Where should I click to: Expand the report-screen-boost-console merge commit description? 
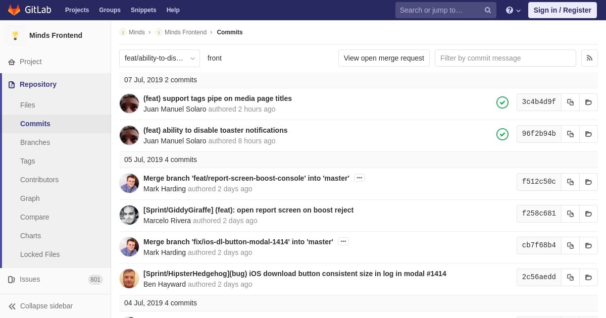[360, 178]
